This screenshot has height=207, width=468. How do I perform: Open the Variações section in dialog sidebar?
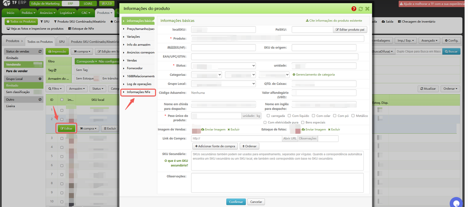tap(139, 36)
